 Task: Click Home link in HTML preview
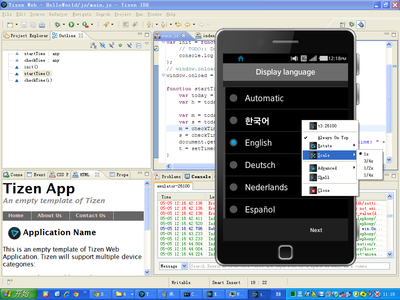point(16,216)
